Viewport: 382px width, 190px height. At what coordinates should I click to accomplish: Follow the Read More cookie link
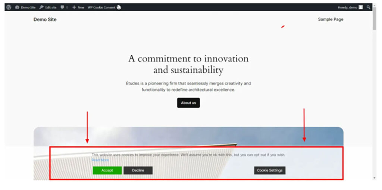coord(100,160)
